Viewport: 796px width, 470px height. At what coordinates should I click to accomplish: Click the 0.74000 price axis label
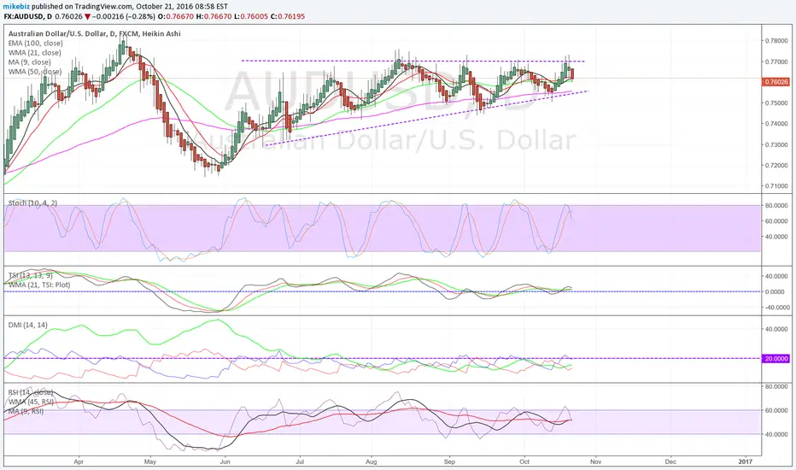click(x=776, y=124)
